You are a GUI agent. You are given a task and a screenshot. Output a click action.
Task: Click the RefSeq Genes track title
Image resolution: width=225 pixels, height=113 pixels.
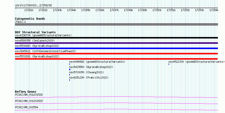click(26, 92)
